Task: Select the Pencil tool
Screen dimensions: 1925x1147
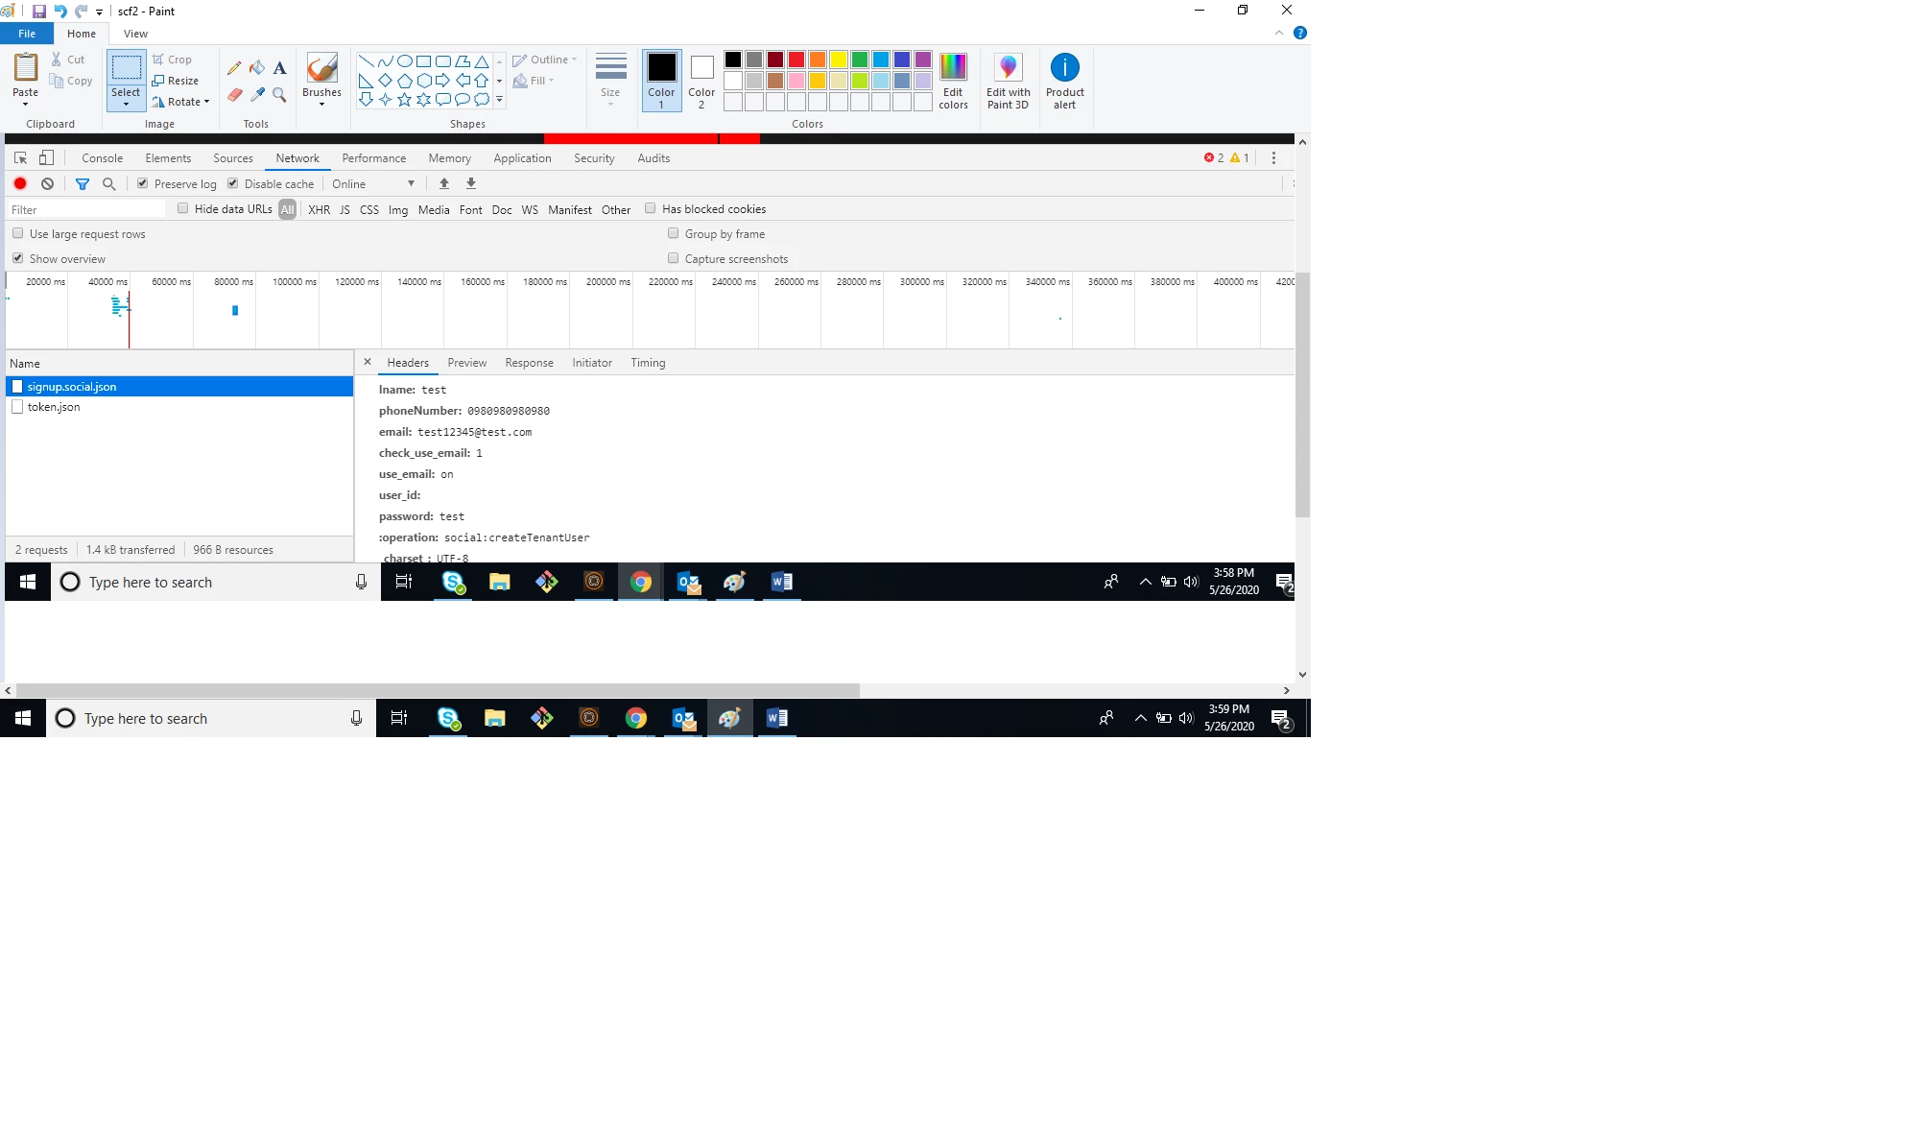Action: [234, 68]
